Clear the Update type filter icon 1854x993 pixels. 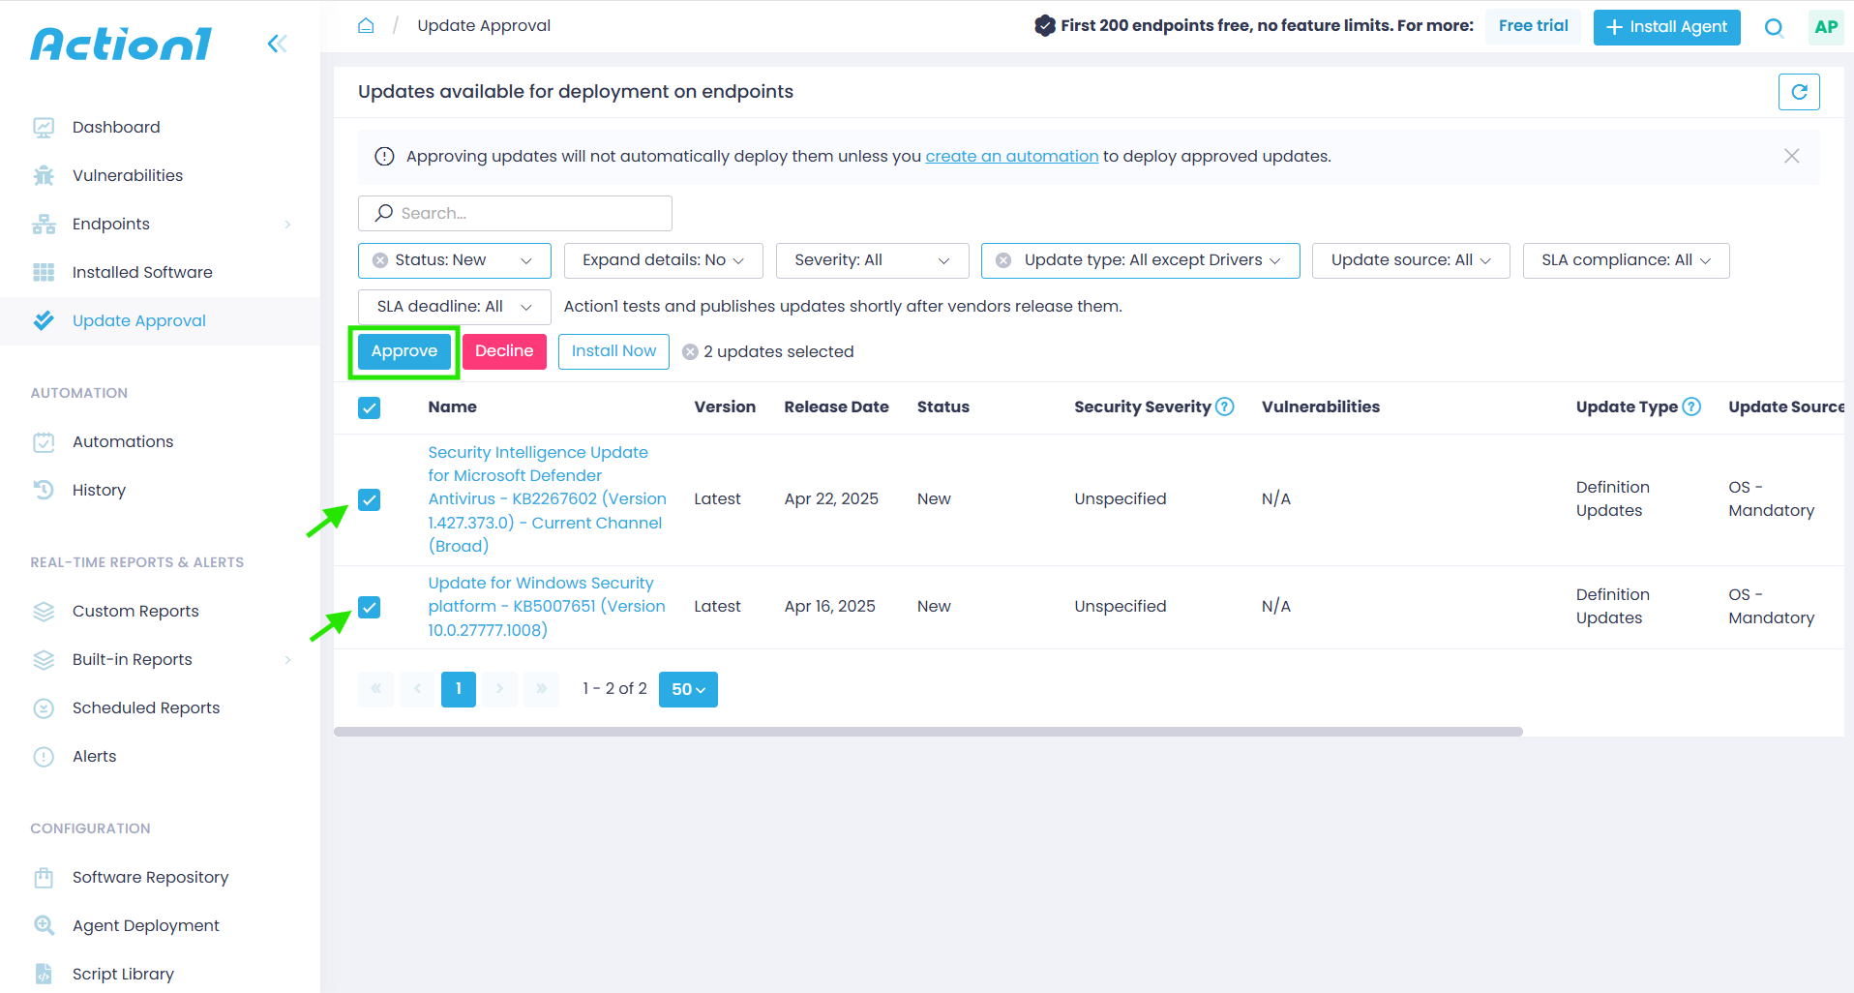coord(1003,260)
